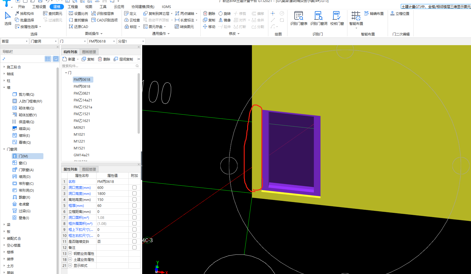The width and height of the screenshot is (471, 274).
Task: Click 查找替换 find and replace
Action: [78, 20]
